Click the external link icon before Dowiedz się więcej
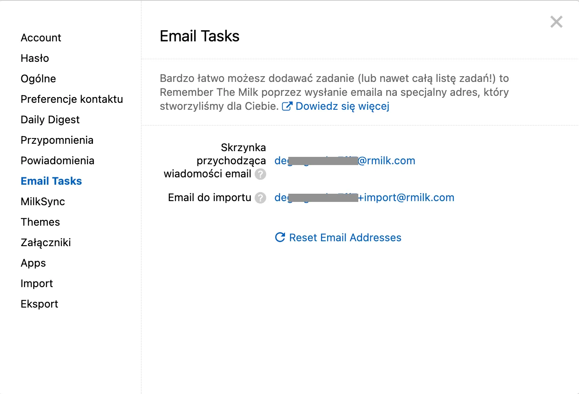The image size is (579, 394). [x=287, y=106]
